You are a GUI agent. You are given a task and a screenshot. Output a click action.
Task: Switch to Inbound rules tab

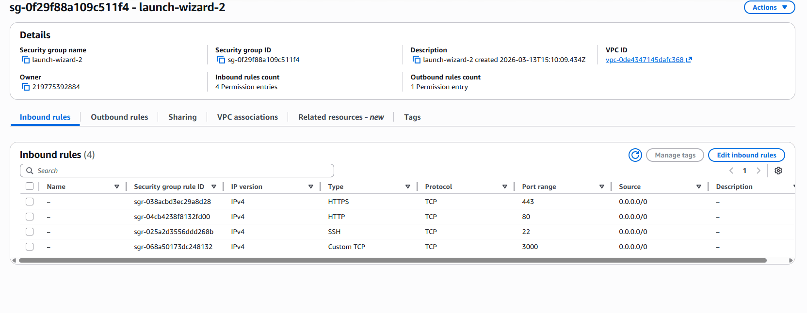tap(45, 117)
